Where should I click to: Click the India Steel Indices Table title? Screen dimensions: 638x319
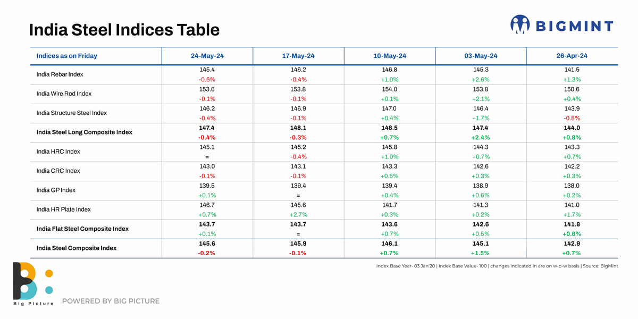(x=124, y=30)
